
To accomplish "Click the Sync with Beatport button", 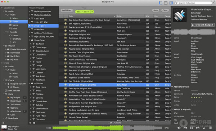I will click(x=203, y=25).
